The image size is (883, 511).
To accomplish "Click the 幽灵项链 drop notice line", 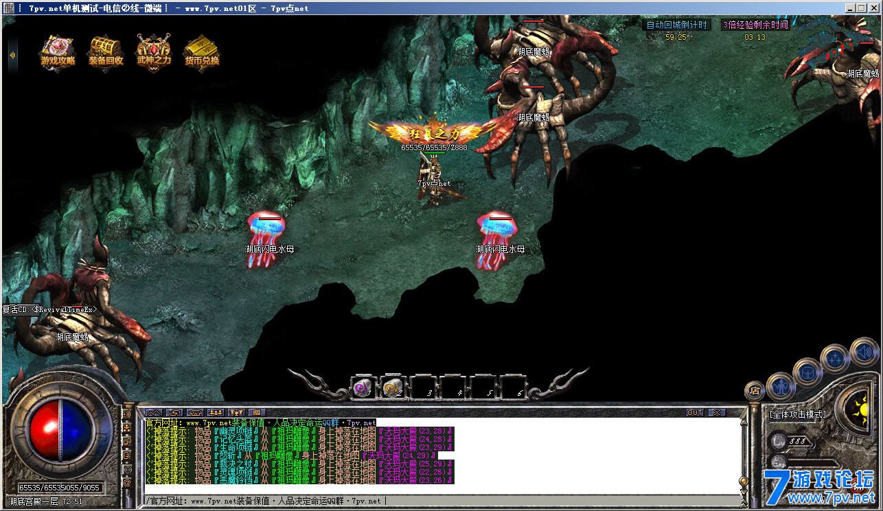I will coord(299,431).
